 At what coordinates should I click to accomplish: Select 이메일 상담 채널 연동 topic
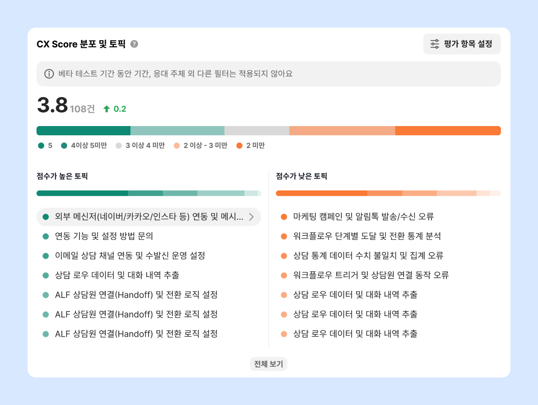130,256
